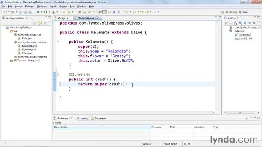Open the Run launch dropdown arrow
This screenshot has width=262, height=147.
[x=49, y=12]
